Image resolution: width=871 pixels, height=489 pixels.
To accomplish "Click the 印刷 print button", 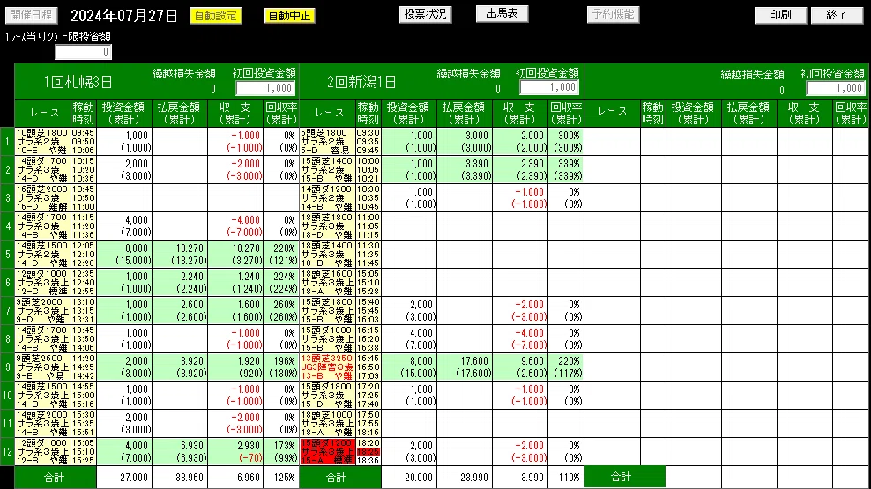I will pyautogui.click(x=780, y=15).
